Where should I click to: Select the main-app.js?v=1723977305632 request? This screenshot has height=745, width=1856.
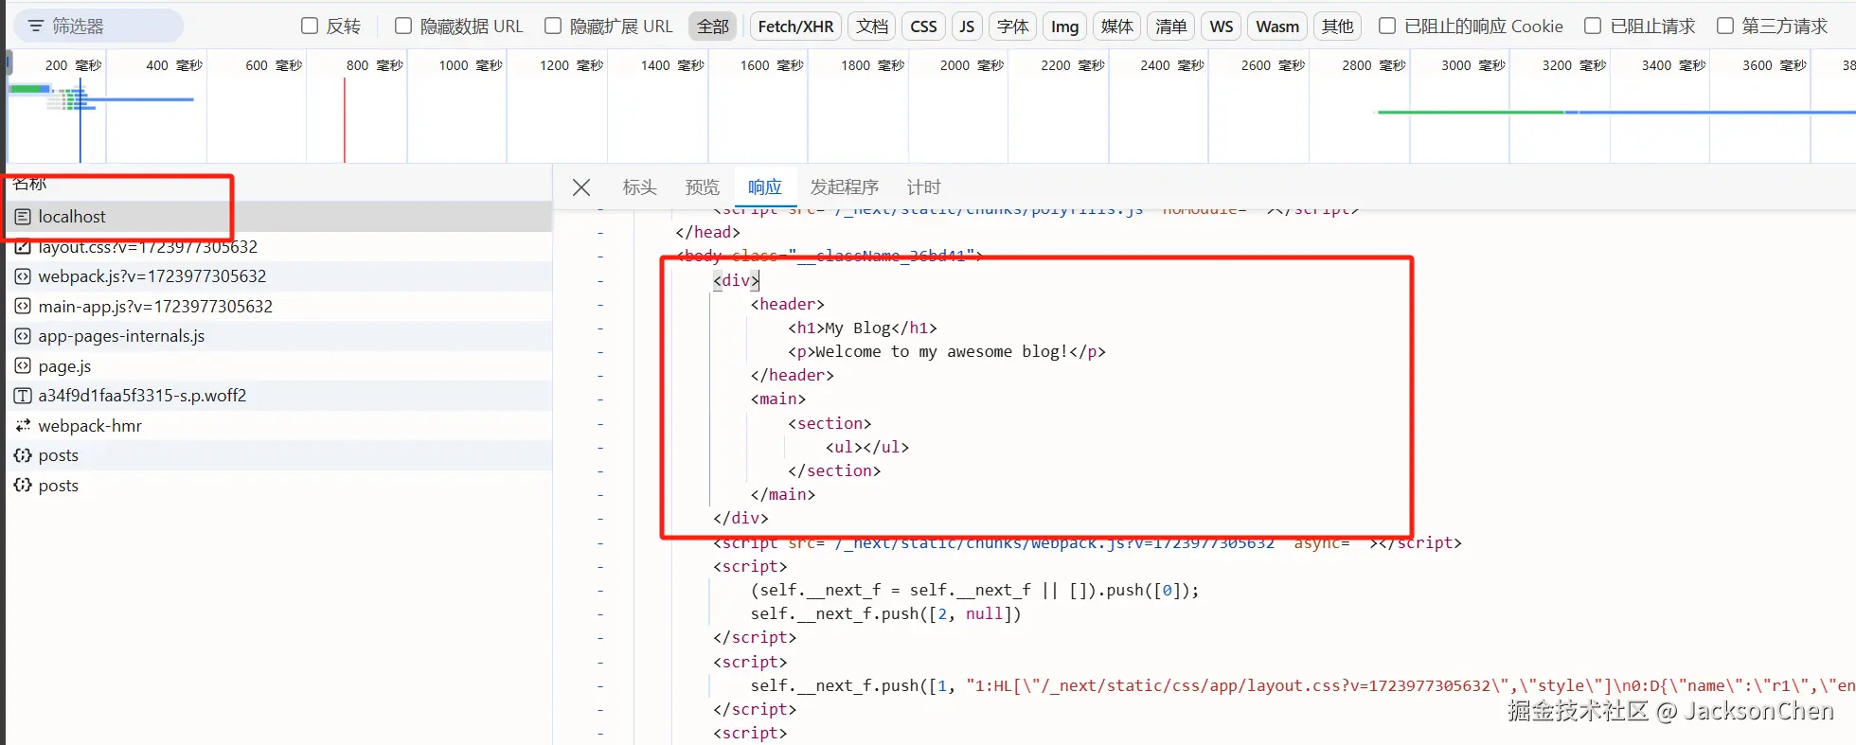coord(278,307)
